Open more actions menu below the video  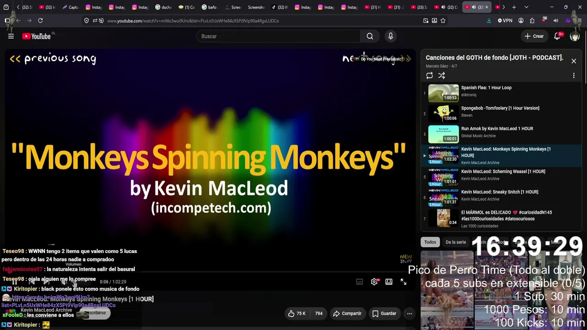[x=410, y=313]
